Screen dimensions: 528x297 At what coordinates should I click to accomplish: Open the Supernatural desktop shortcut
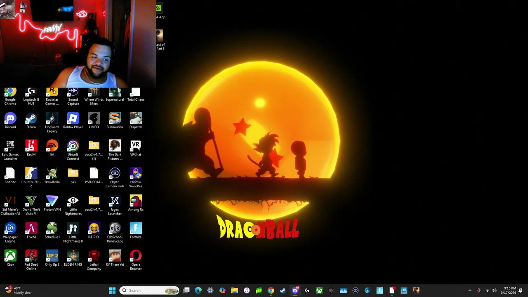pyautogui.click(x=115, y=95)
